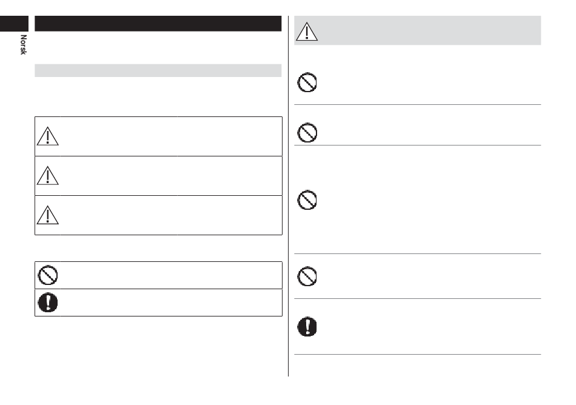Click the empty cell beside the left prohibition symbol
The height and width of the screenshot is (405, 576).
point(171,275)
